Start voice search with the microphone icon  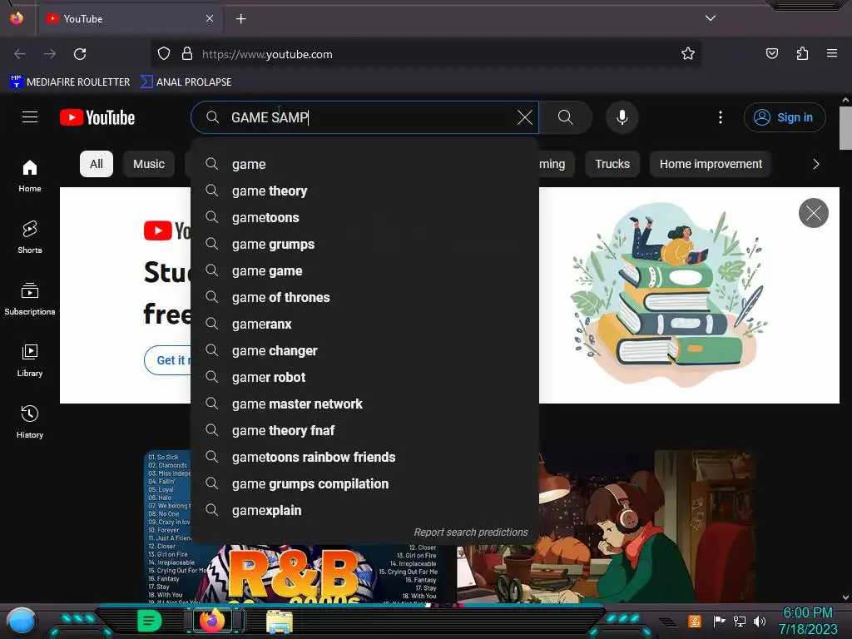[622, 117]
